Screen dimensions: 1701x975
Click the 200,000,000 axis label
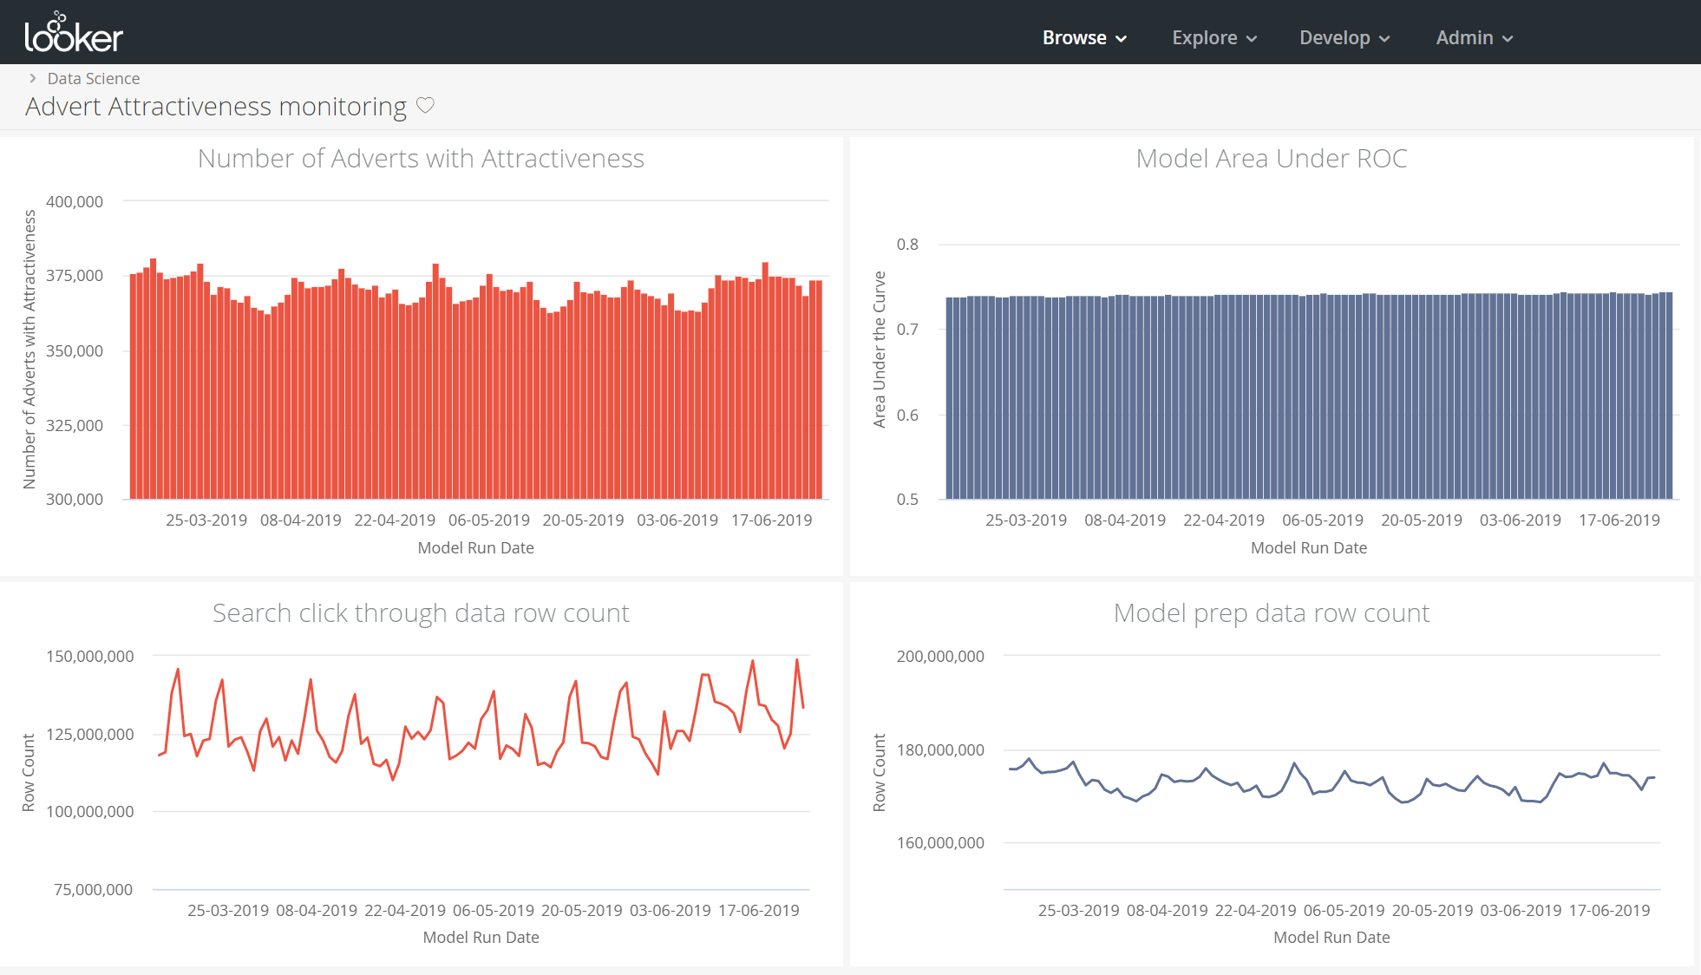point(940,656)
